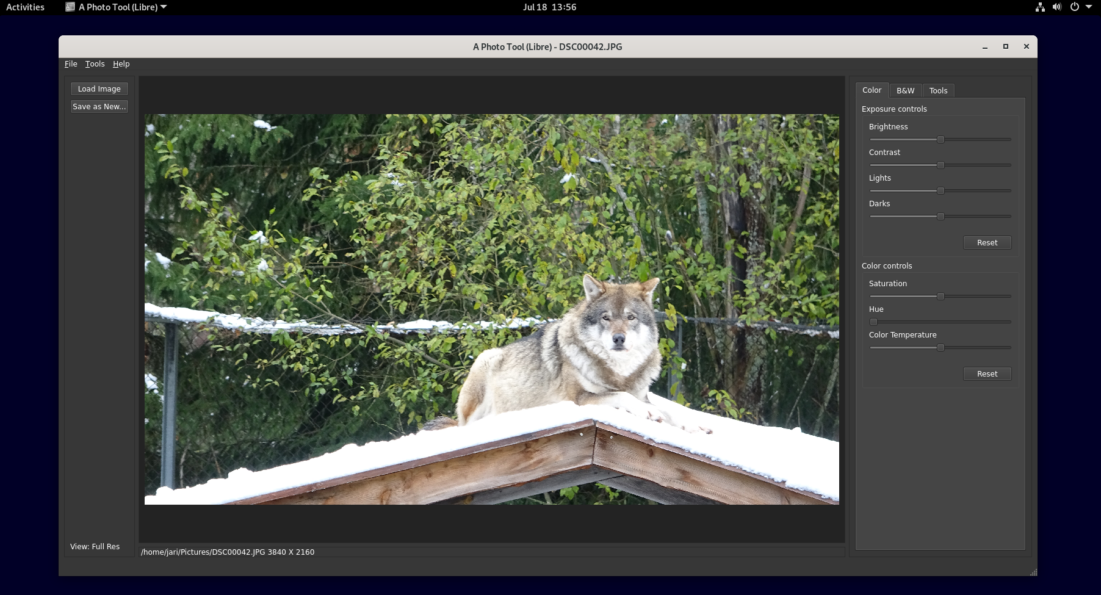Click the Darks slider handle
Image resolution: width=1101 pixels, height=595 pixels.
tap(940, 217)
